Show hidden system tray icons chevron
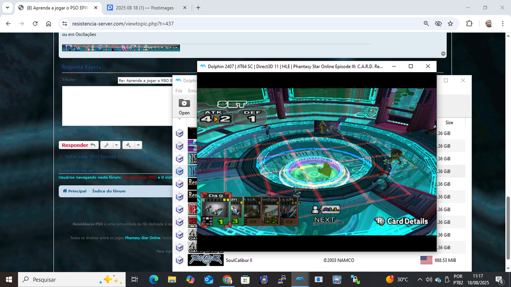This screenshot has width=511, height=287. pos(420,279)
